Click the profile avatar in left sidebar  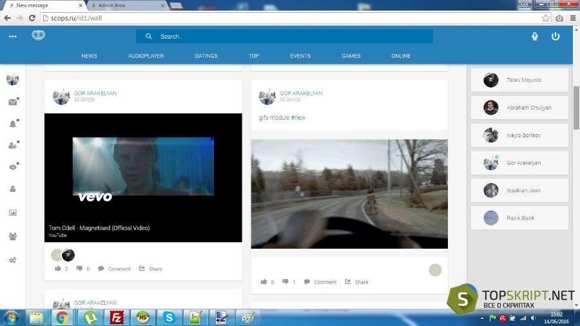click(x=13, y=79)
